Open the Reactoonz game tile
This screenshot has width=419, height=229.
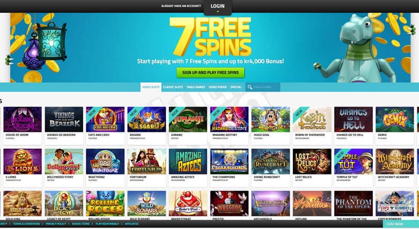point(105,162)
